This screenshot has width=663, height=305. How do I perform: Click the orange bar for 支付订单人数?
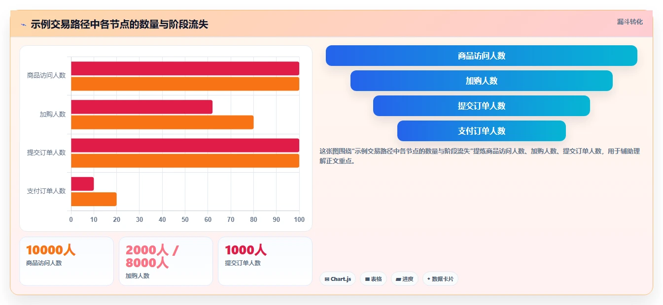(94, 199)
